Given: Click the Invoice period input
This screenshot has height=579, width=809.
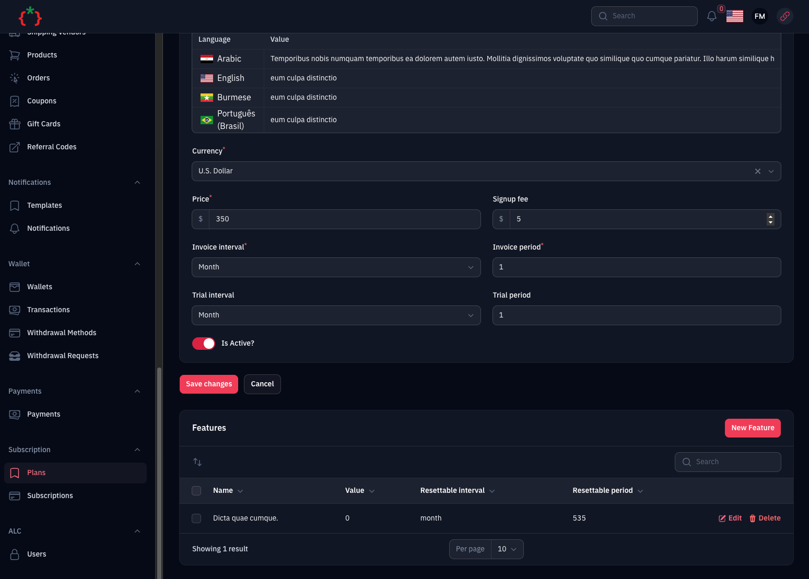Looking at the screenshot, I should [637, 267].
